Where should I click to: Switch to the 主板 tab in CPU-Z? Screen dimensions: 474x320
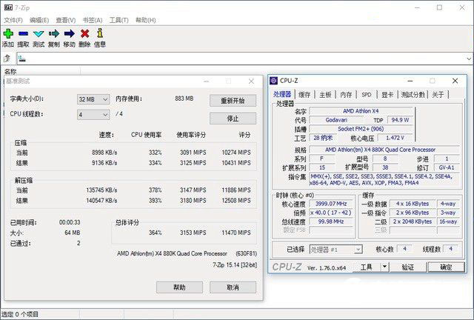326,95
